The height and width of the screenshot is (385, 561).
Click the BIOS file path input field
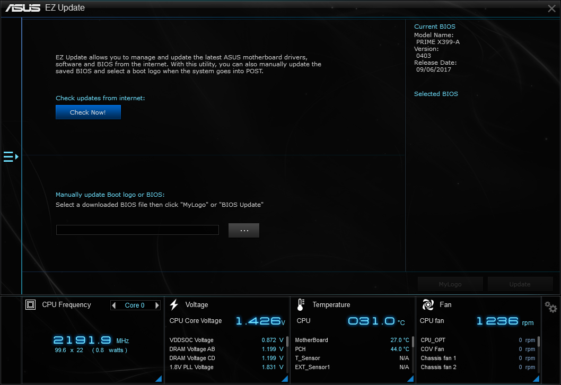[x=137, y=230]
